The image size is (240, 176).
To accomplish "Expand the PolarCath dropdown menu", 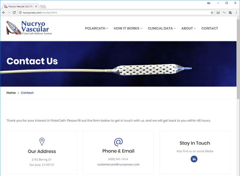I will point(97,28).
